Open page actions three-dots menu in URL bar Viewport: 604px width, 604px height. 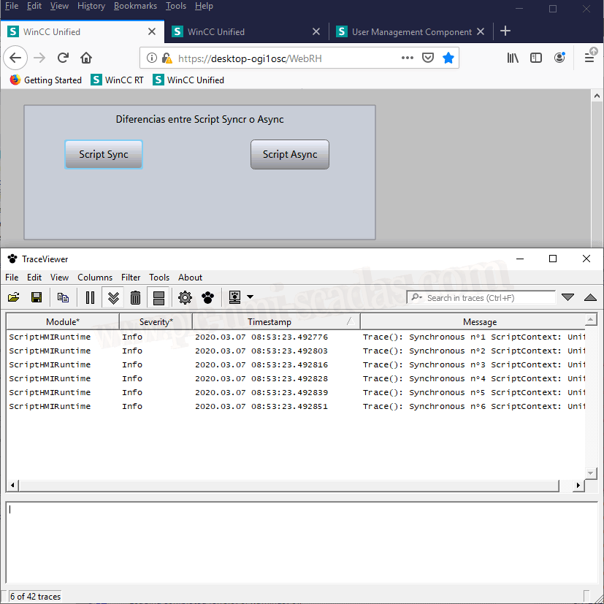click(408, 58)
